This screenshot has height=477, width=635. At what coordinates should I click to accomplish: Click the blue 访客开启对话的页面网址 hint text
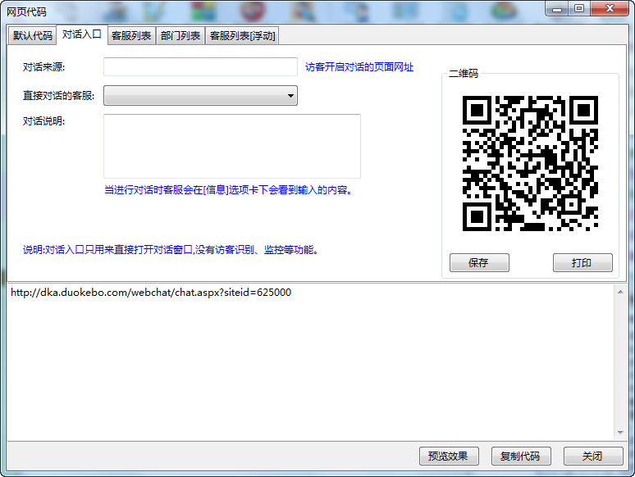[359, 67]
